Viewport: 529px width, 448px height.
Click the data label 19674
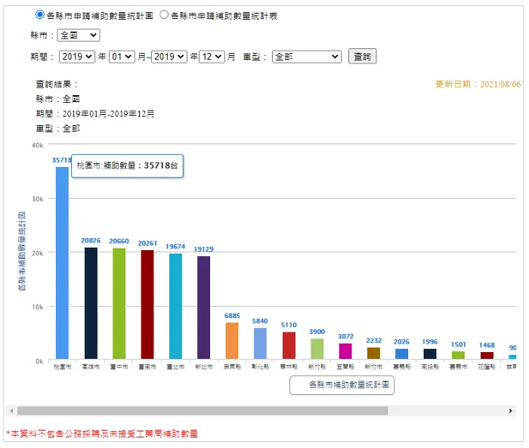click(175, 246)
